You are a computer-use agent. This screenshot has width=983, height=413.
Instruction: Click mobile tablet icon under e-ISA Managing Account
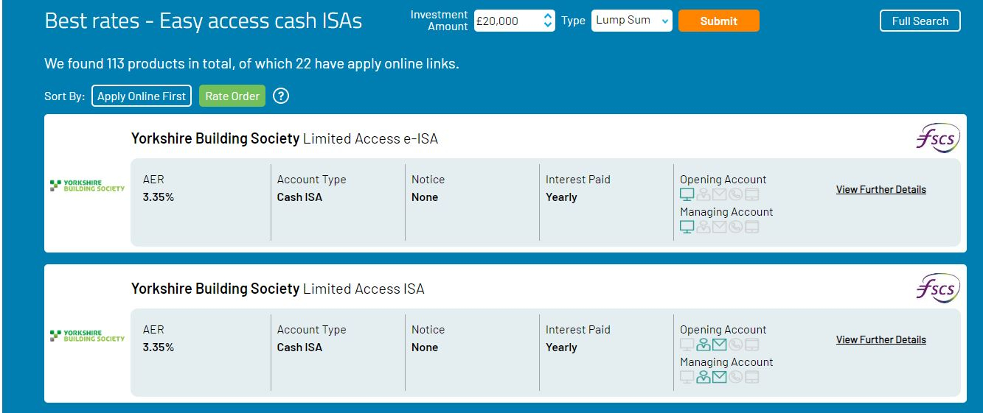751,227
